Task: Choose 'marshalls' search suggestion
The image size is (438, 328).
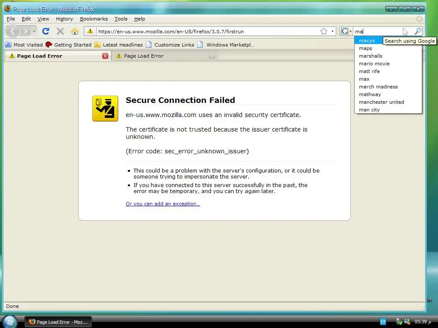Action: tap(388, 56)
